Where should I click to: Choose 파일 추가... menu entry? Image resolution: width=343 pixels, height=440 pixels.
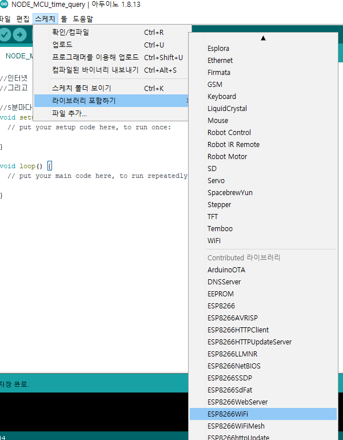click(x=111, y=113)
